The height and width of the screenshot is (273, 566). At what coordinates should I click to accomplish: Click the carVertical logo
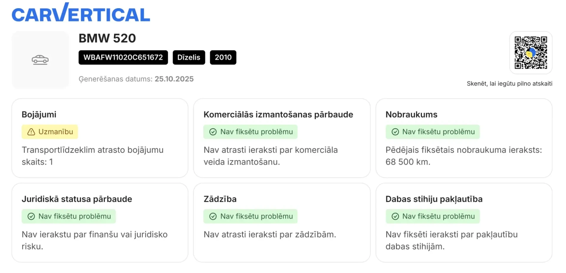click(81, 13)
